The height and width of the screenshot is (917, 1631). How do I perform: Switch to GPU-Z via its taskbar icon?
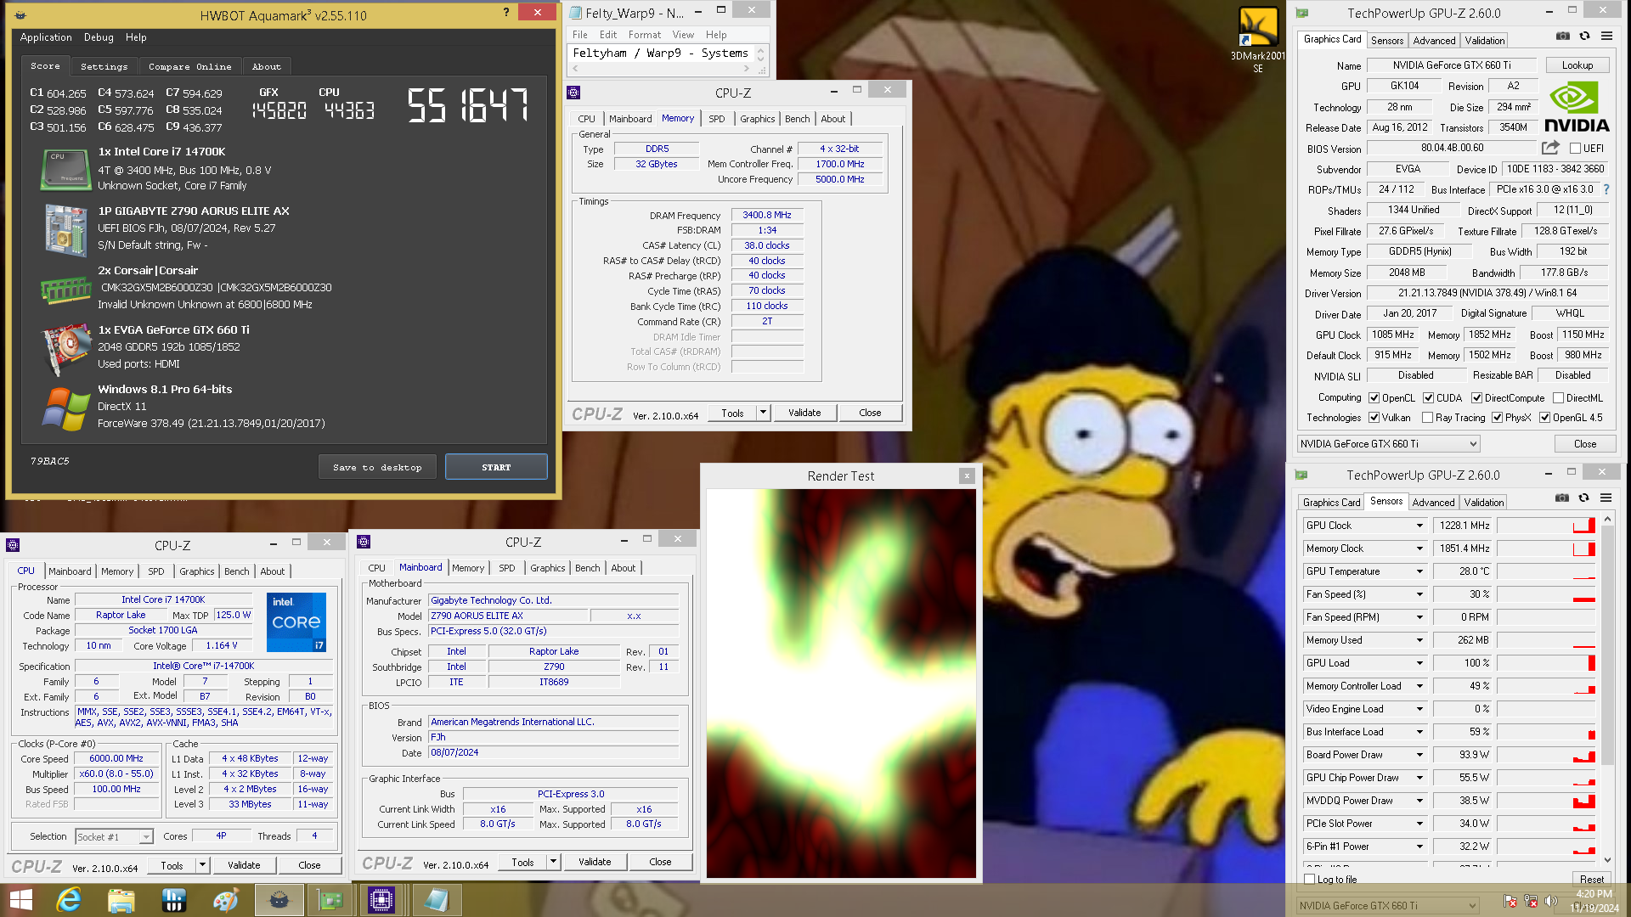pos(330,900)
